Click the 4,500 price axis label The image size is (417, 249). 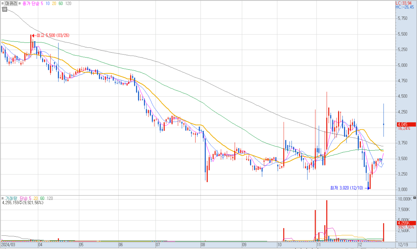tap(403, 96)
